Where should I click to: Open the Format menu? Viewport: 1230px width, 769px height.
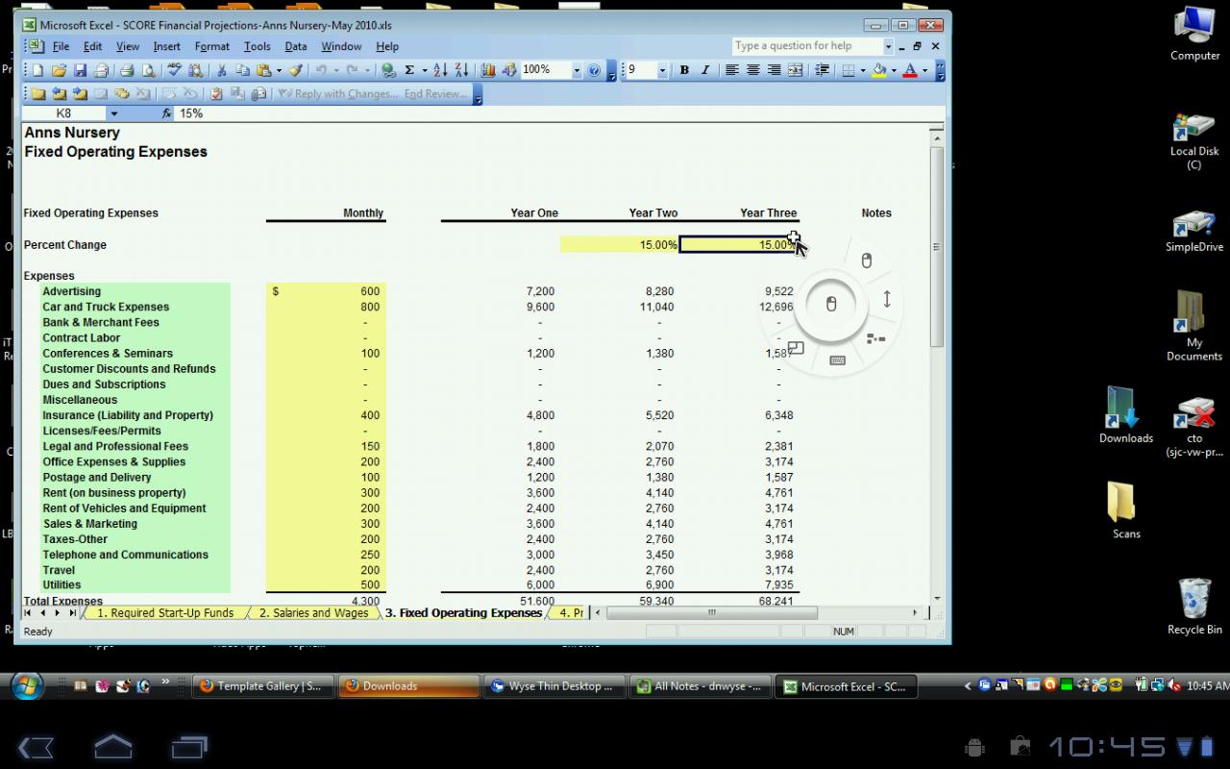tap(211, 46)
